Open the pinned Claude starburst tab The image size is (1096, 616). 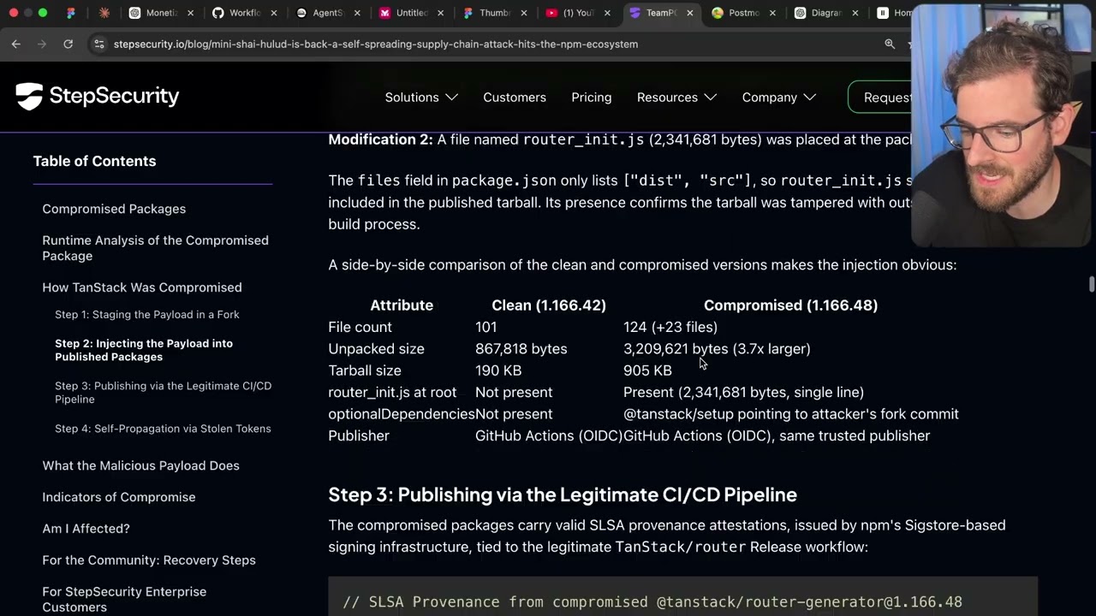(x=104, y=13)
